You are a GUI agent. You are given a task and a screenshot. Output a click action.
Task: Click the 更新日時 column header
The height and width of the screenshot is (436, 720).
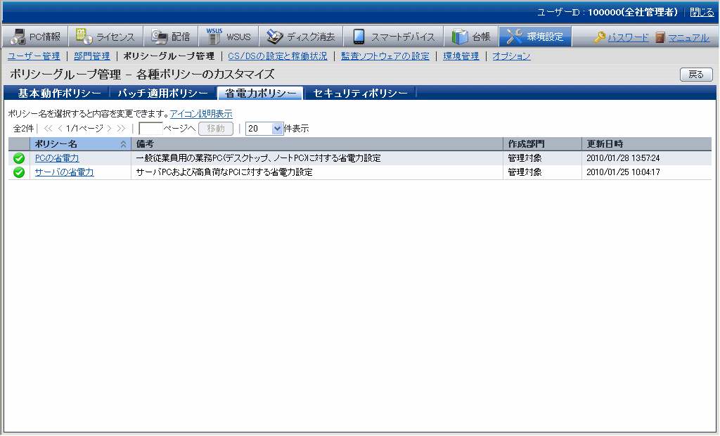[x=647, y=144]
